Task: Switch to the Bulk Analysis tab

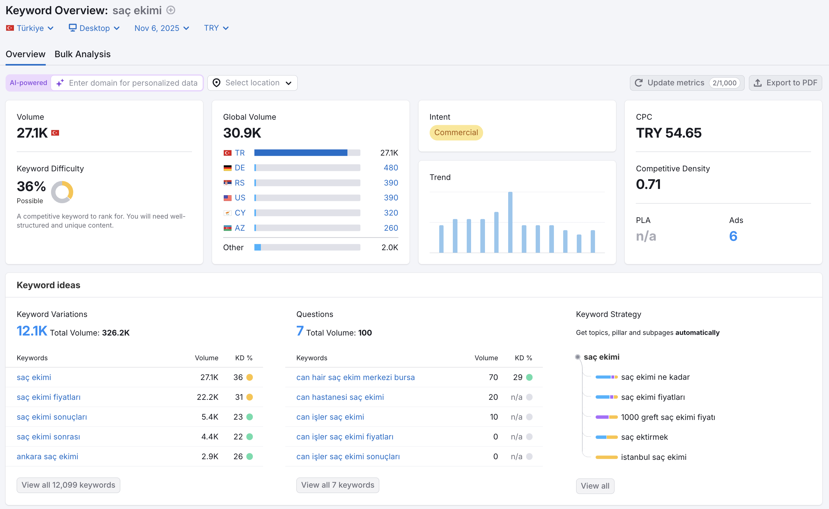Action: pos(83,54)
